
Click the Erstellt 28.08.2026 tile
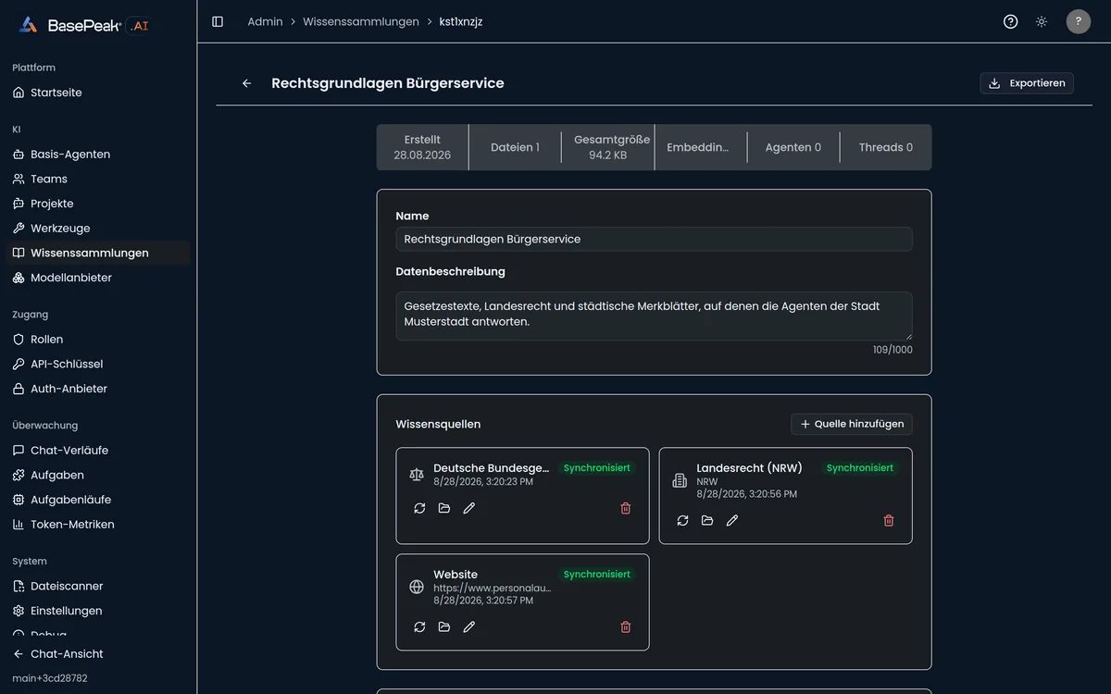422,147
